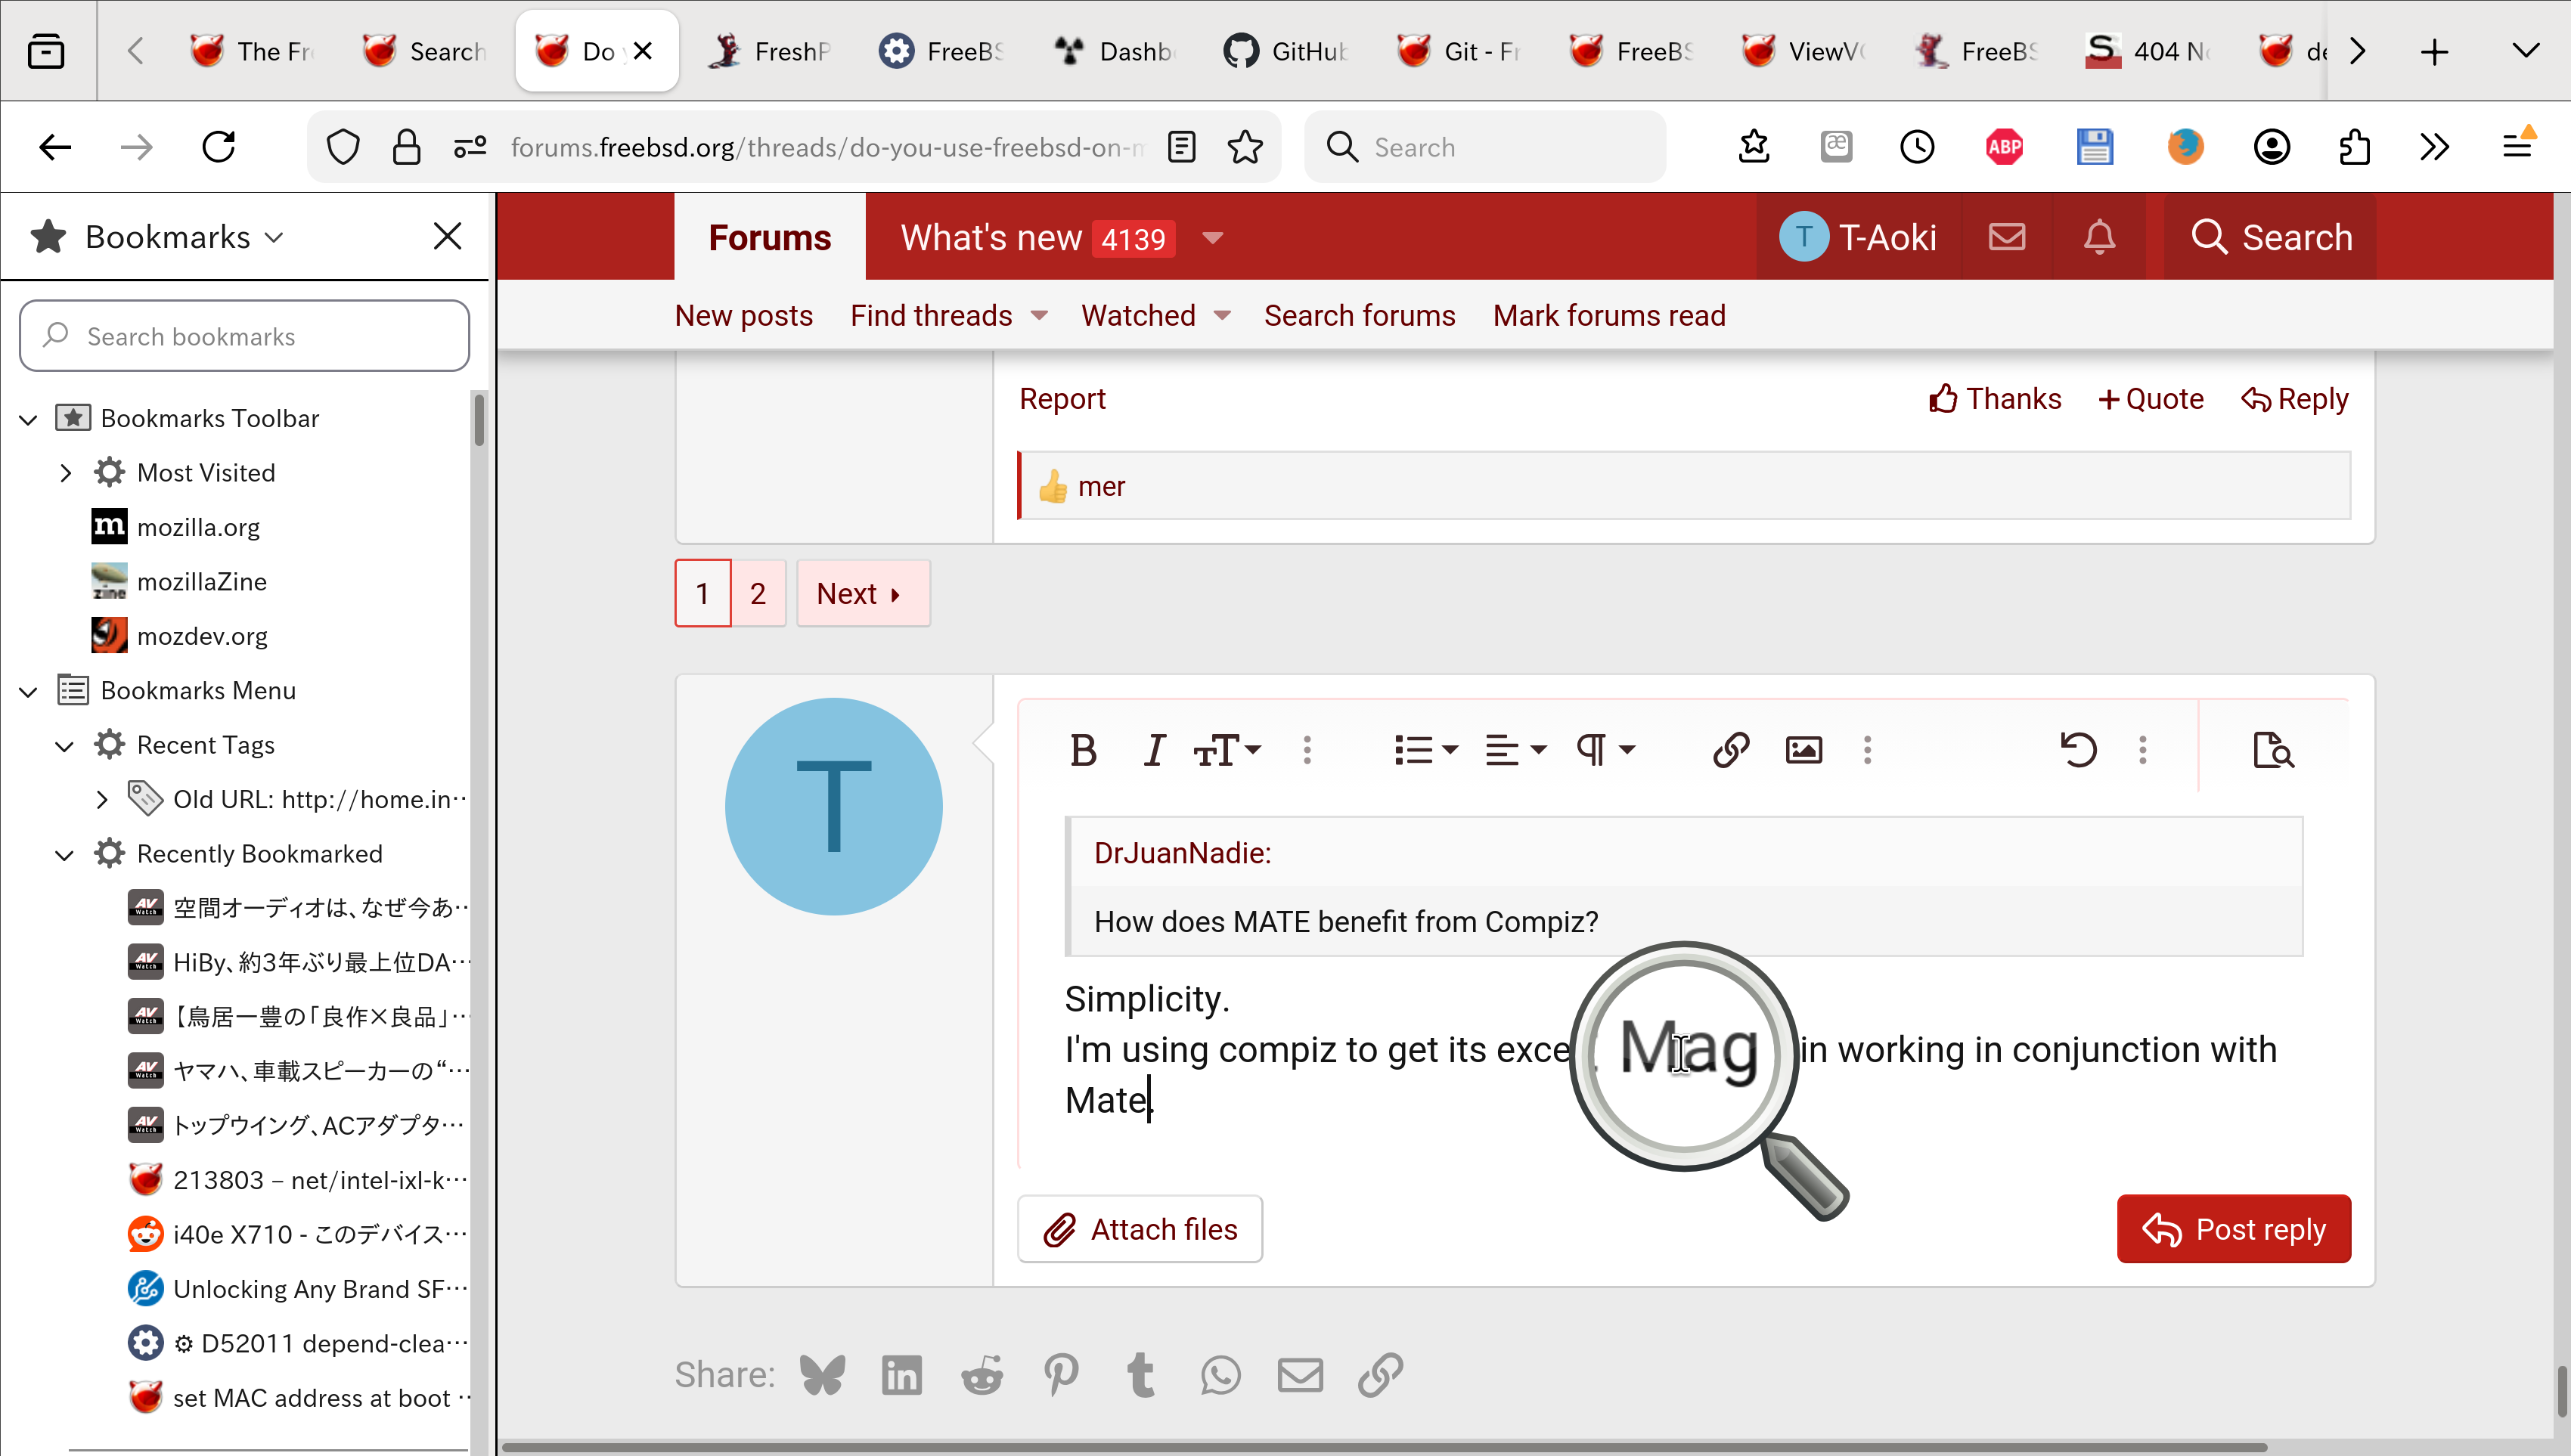Open the What's new dropdown arrow
The image size is (2571, 1456).
(1213, 238)
